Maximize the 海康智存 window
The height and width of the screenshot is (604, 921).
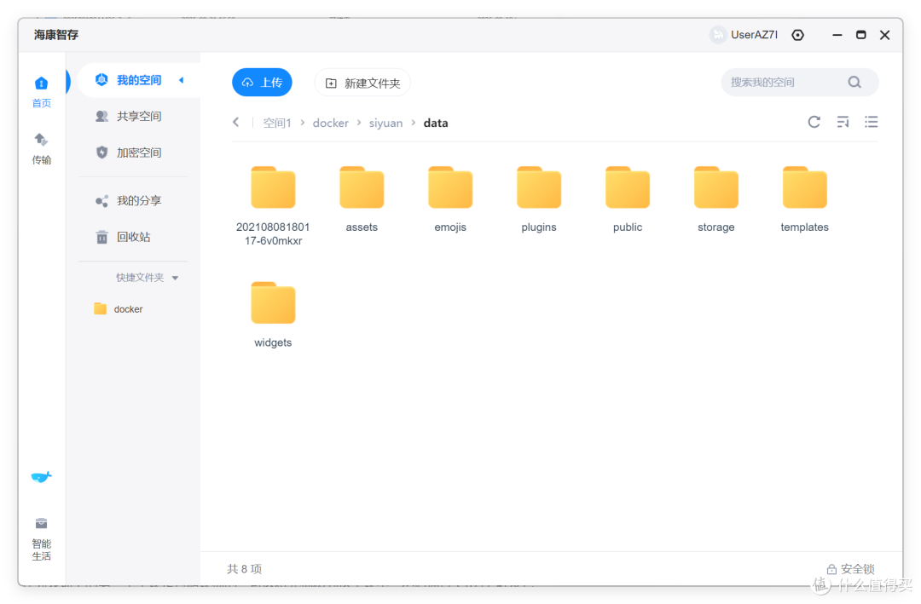[x=861, y=35]
